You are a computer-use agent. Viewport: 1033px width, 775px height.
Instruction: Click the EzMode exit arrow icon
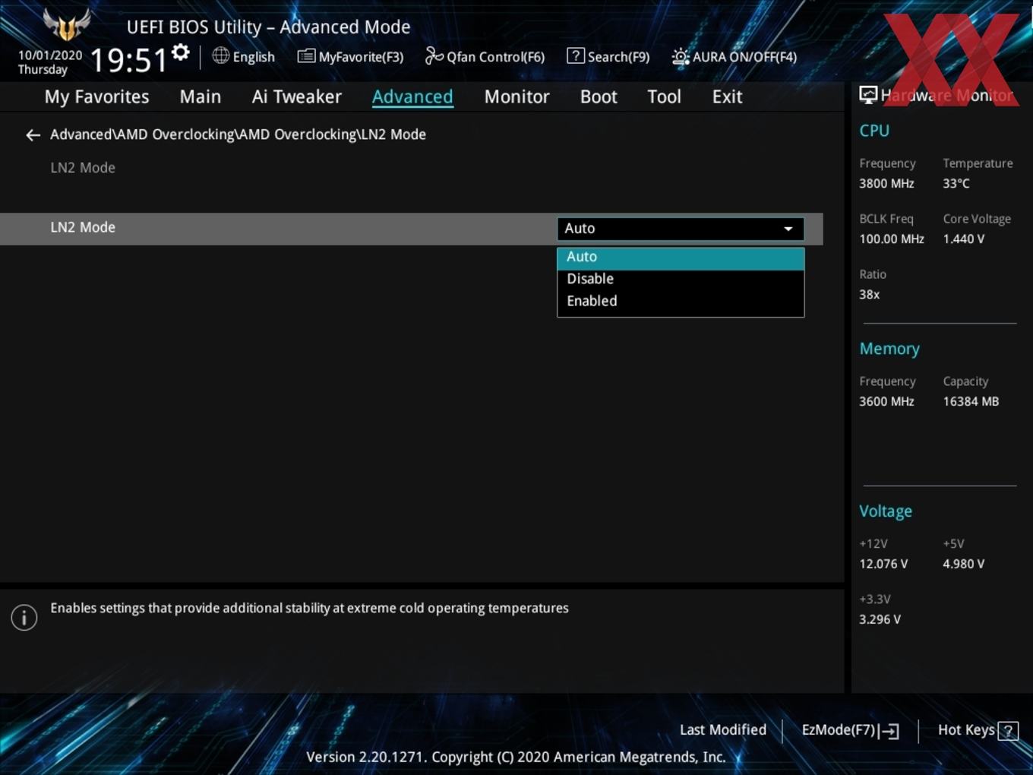point(889,731)
